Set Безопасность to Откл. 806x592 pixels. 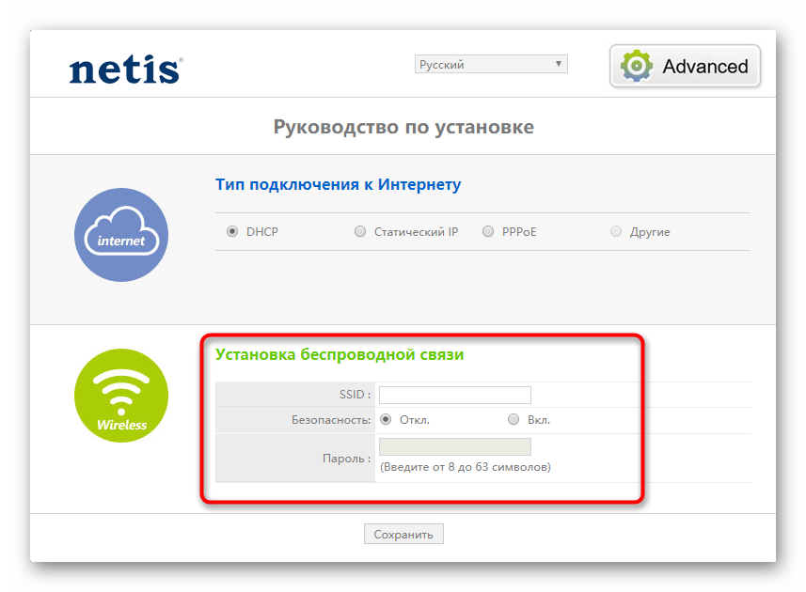[386, 420]
